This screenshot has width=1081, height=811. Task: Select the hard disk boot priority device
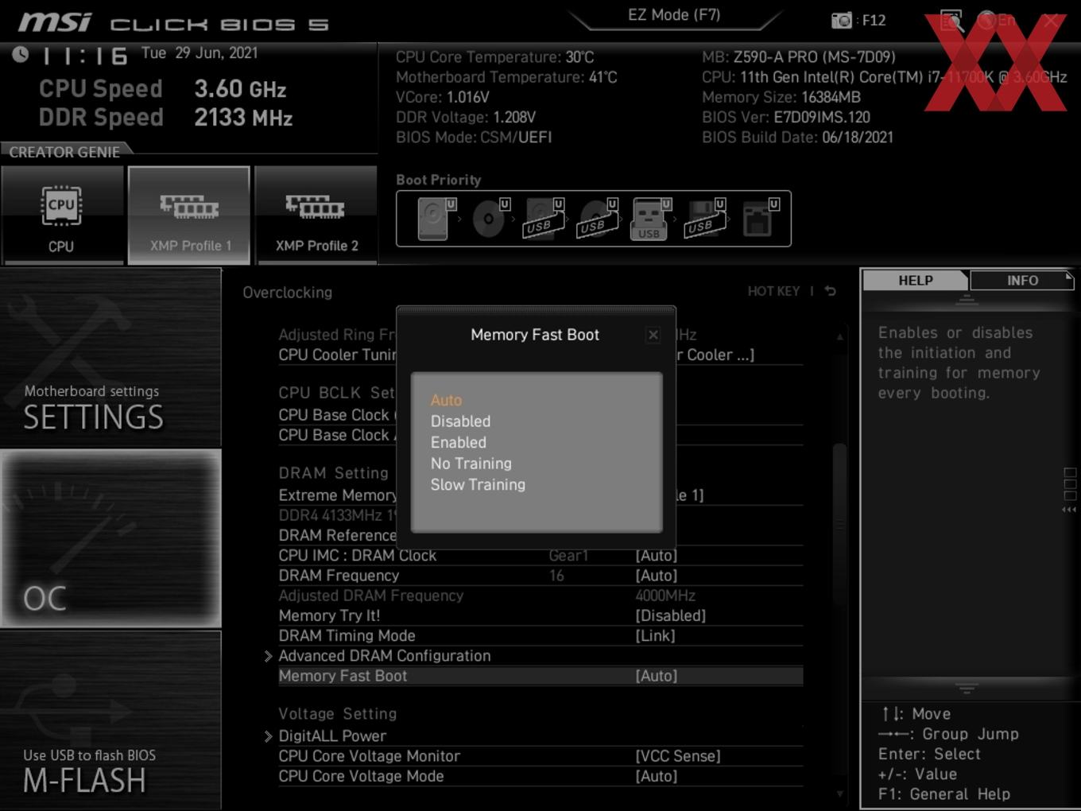[x=435, y=219]
